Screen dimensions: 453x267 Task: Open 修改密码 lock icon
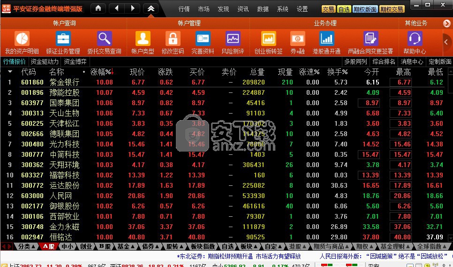[x=173, y=38]
